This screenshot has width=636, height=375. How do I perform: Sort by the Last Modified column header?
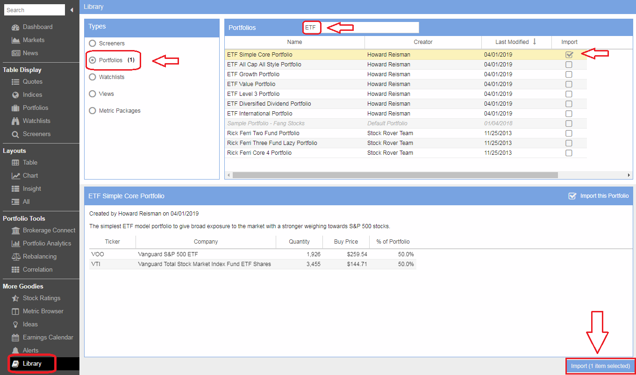pyautogui.click(x=516, y=42)
